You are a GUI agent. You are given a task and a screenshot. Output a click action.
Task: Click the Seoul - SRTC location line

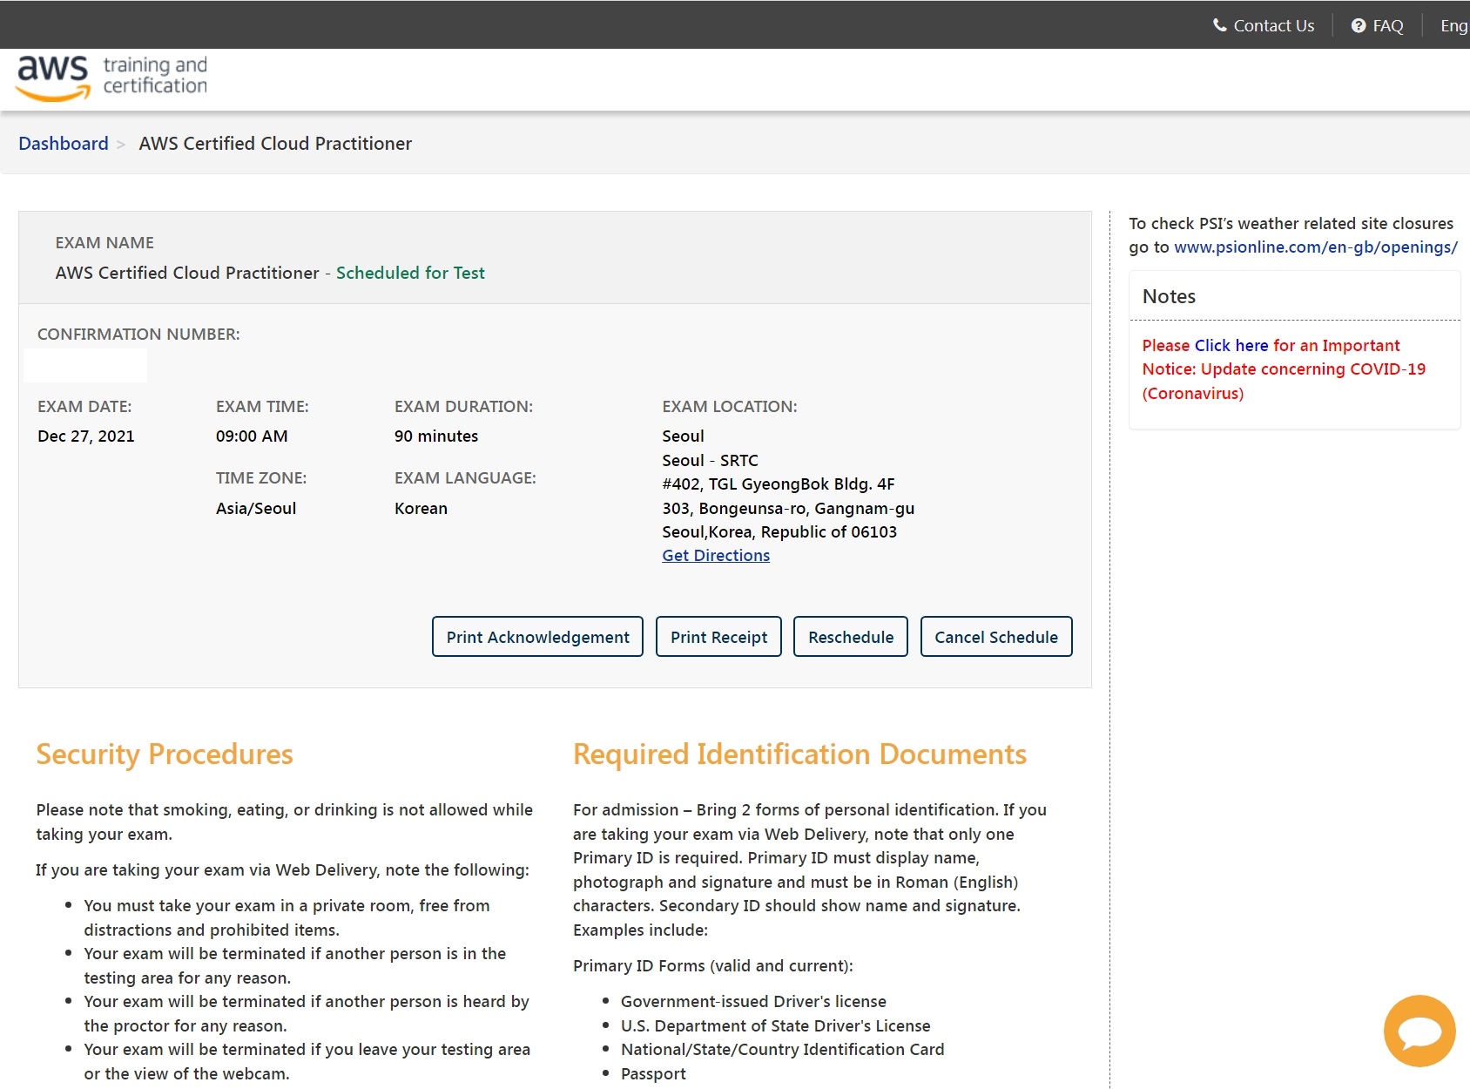click(x=710, y=461)
